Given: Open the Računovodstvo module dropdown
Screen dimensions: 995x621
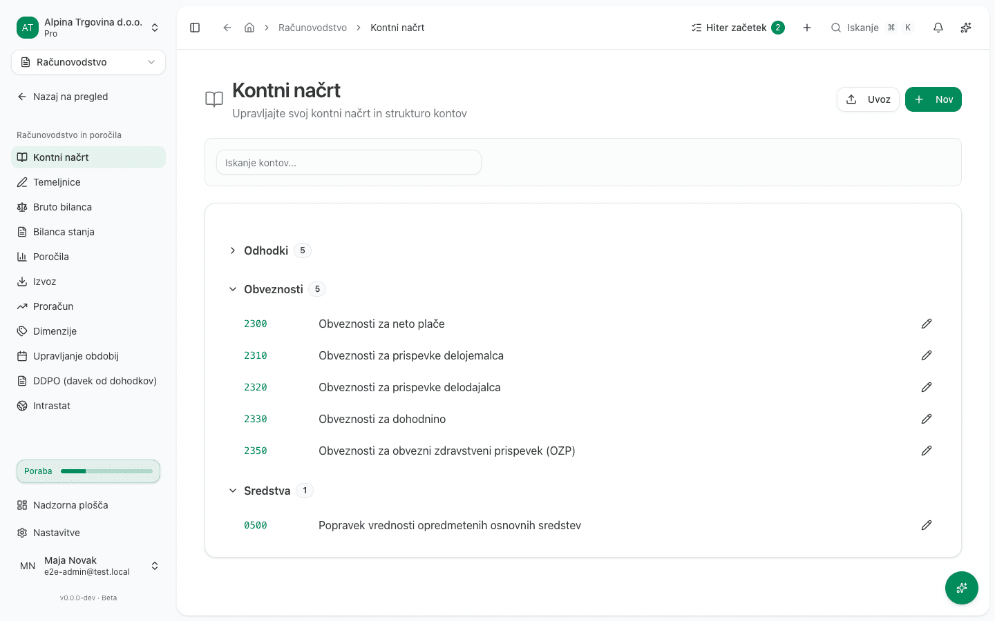Looking at the screenshot, I should tap(88, 62).
